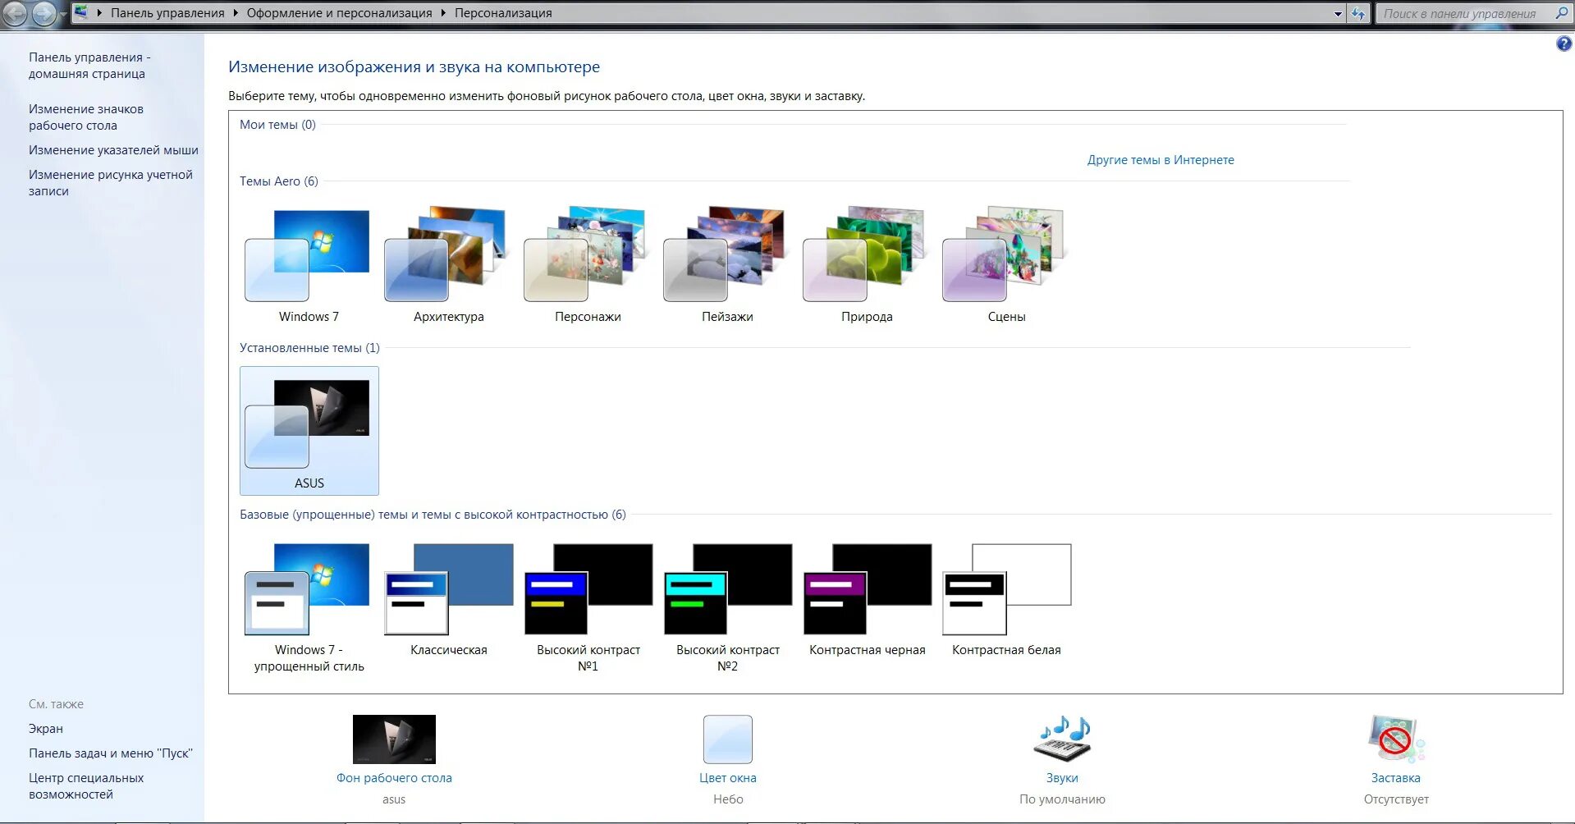
Task: Go forward with the Forward arrow button
Action: click(43, 13)
